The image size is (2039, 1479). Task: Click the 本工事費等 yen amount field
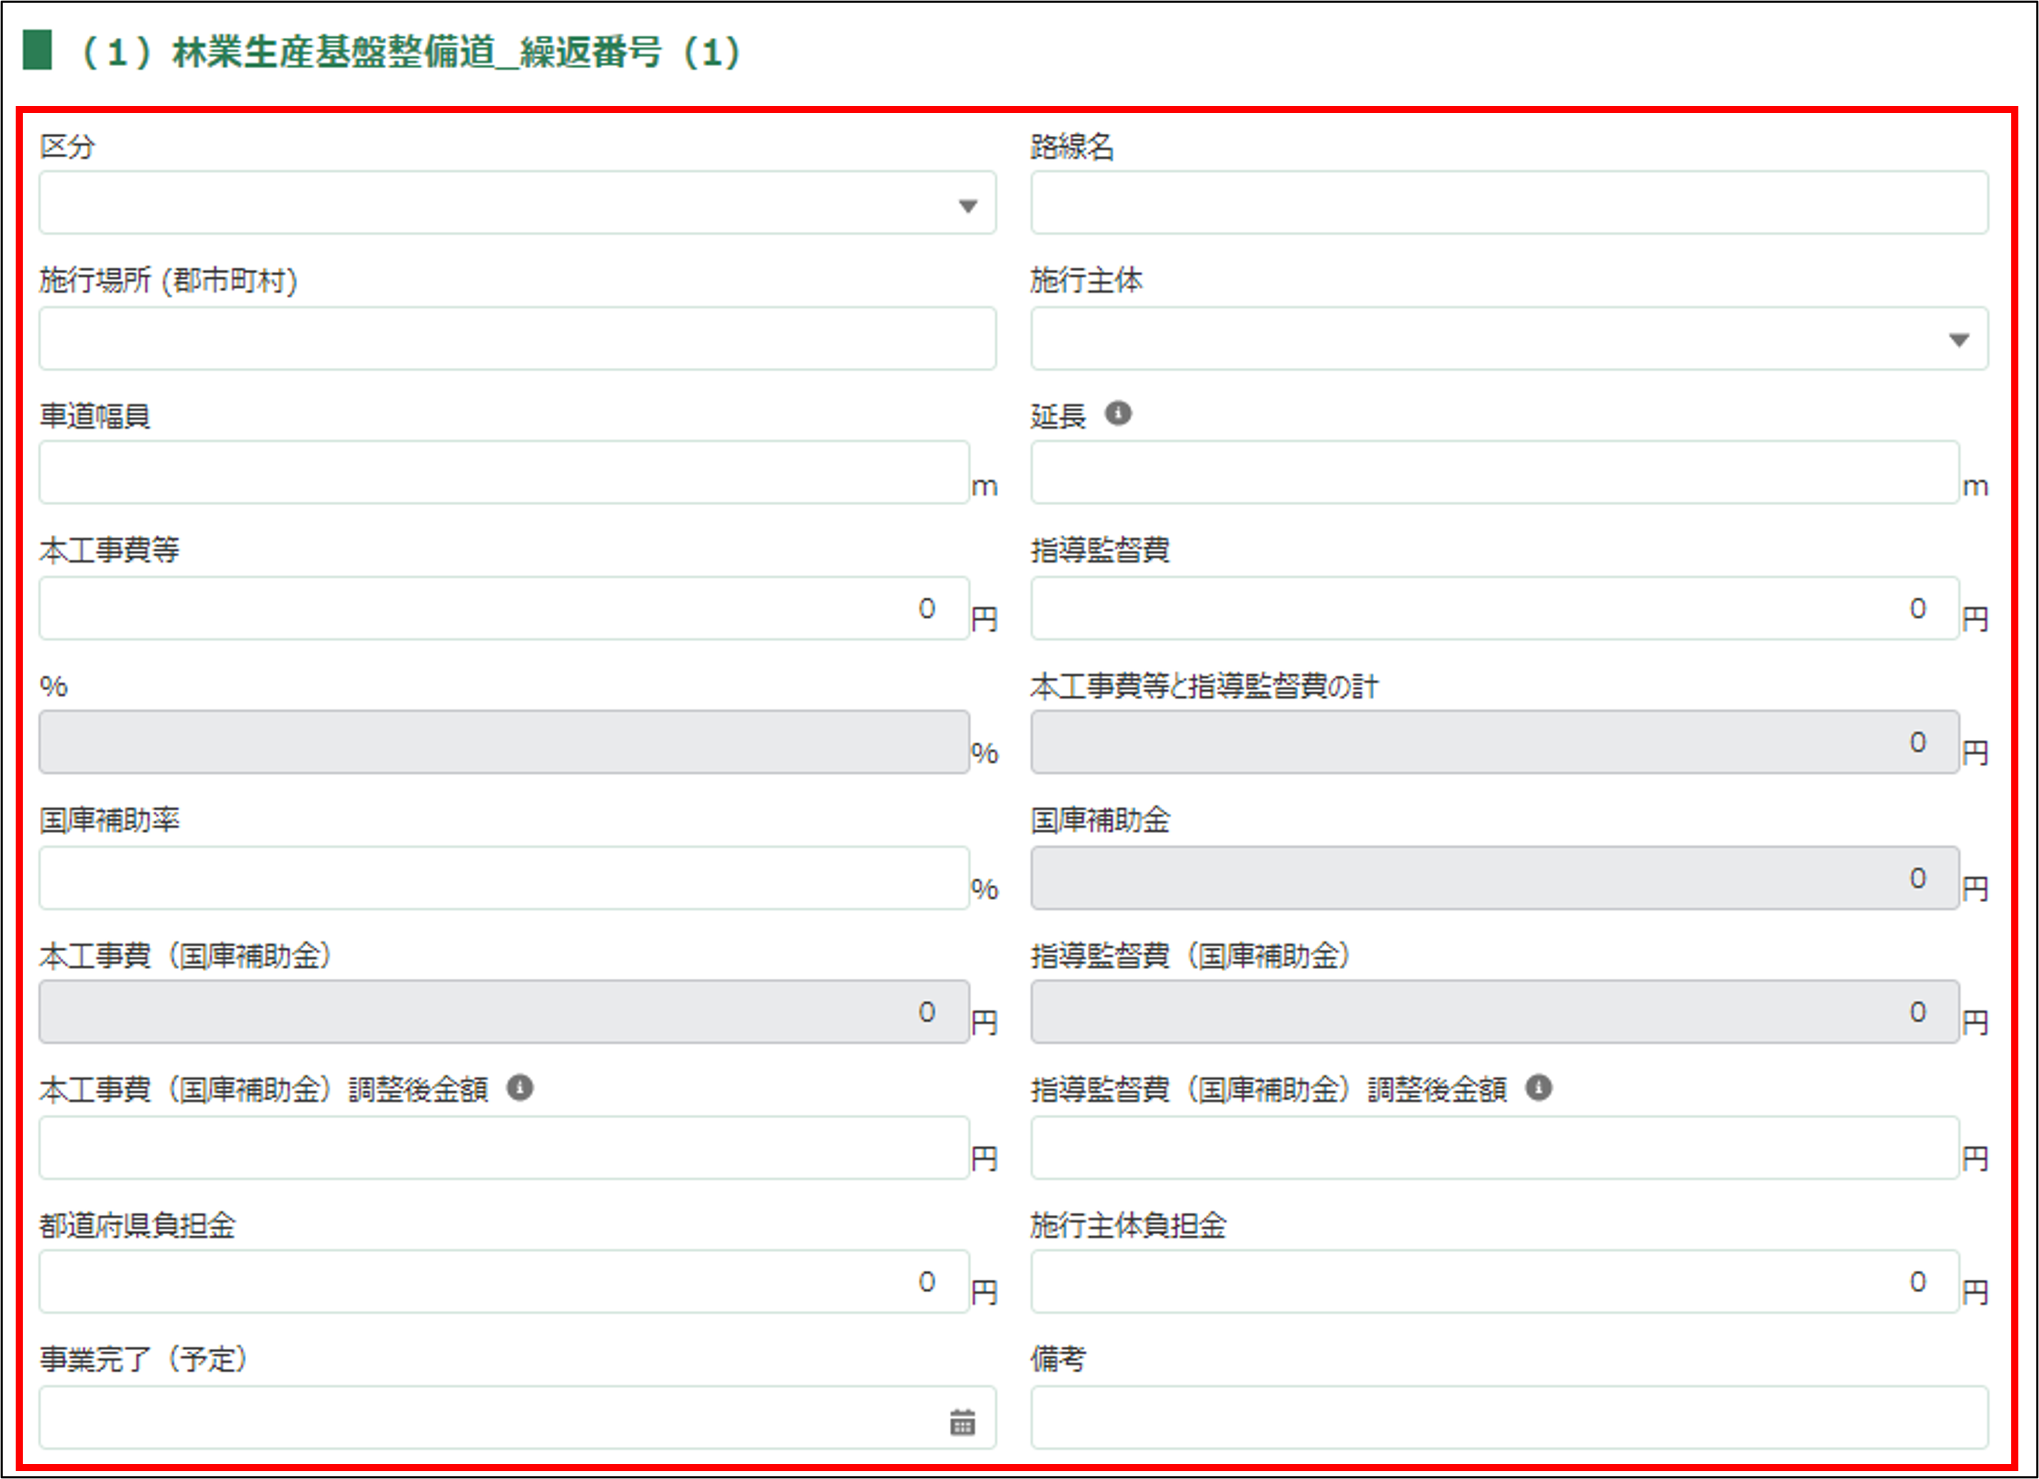504,609
